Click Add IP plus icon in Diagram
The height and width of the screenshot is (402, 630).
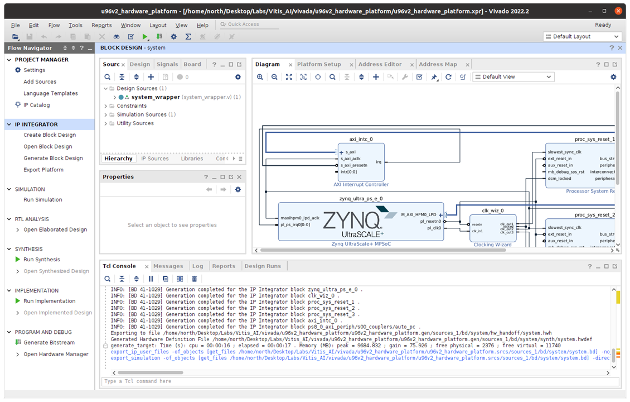point(376,77)
